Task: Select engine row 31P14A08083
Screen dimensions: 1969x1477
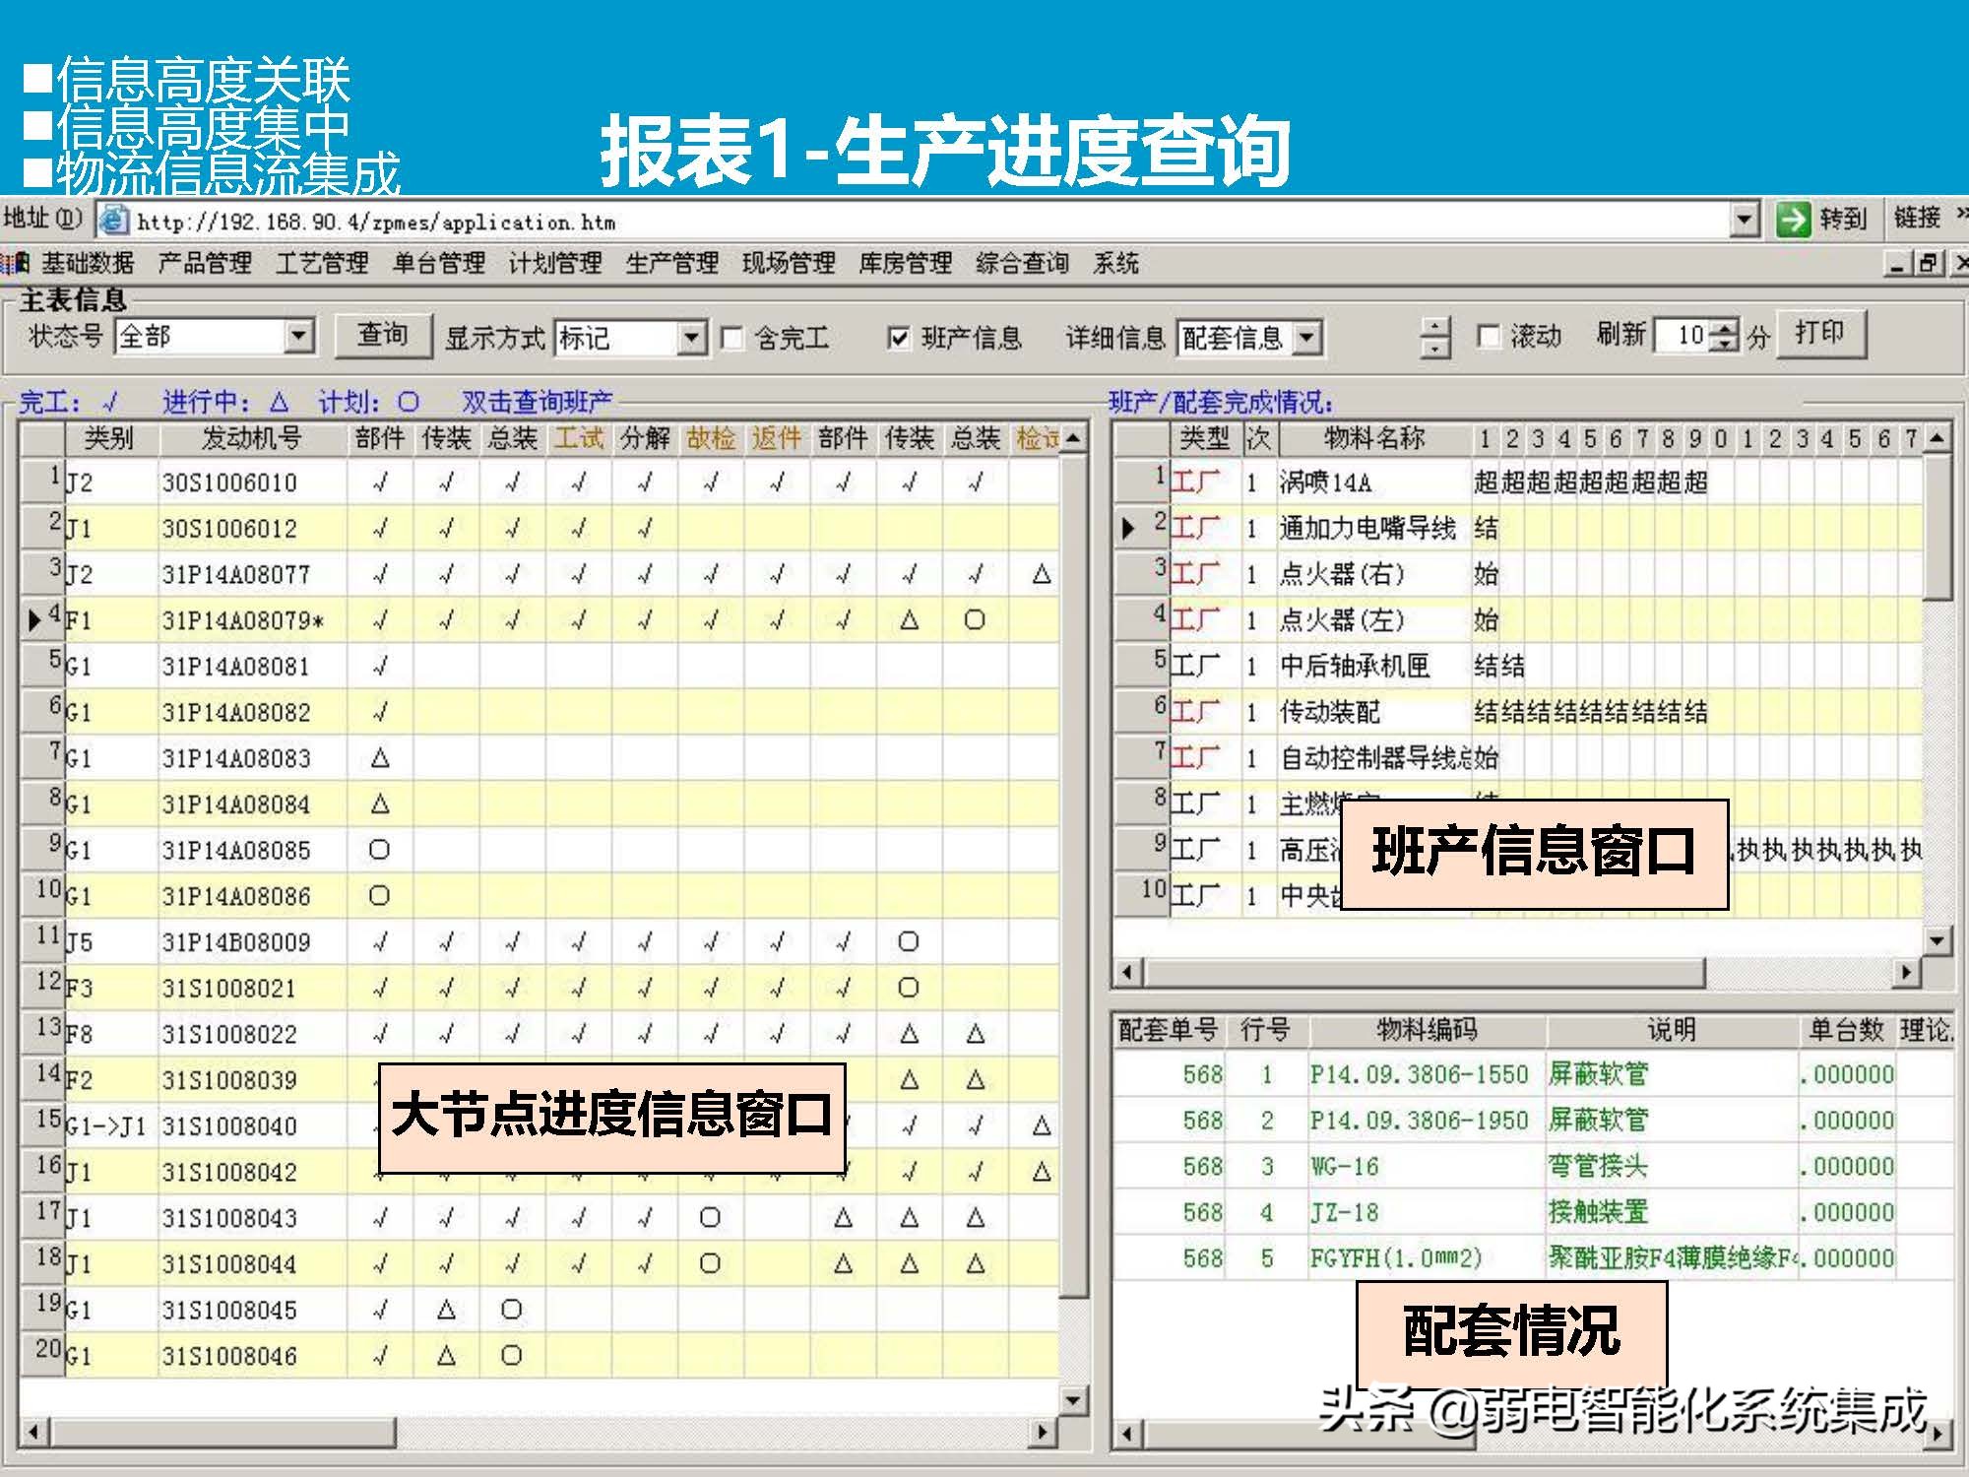Action: [x=540, y=758]
